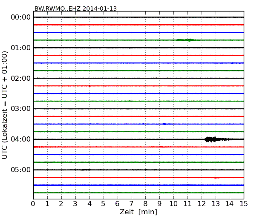Click the red blip near minute 13 after 05:00

pos(216,178)
